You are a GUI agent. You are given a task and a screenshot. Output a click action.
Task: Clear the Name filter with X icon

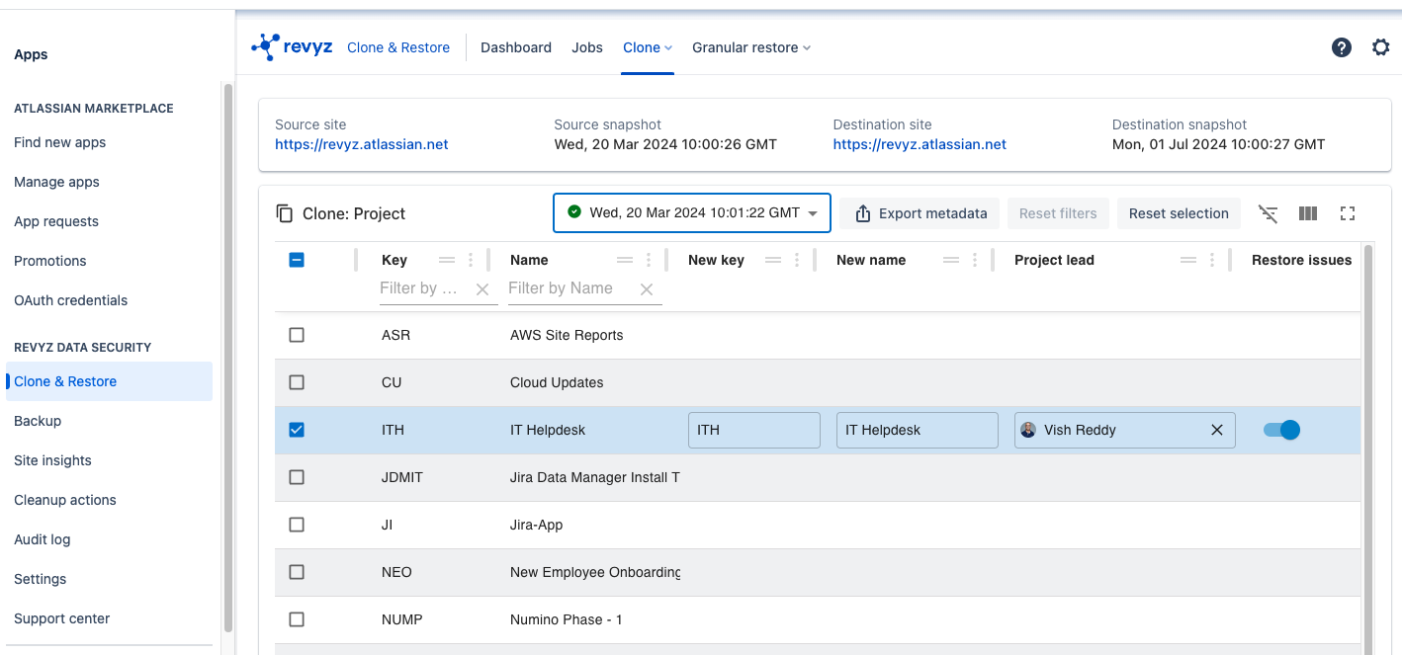[x=647, y=289]
